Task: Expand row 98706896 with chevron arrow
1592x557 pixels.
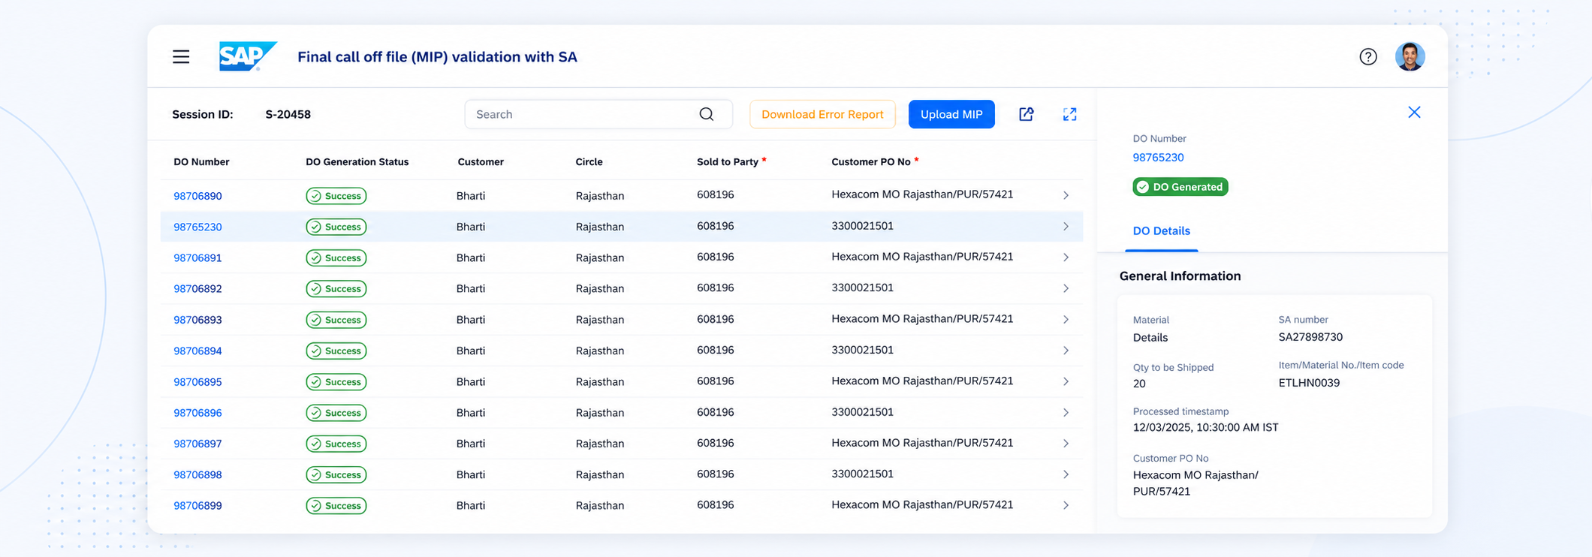Action: point(1066,412)
